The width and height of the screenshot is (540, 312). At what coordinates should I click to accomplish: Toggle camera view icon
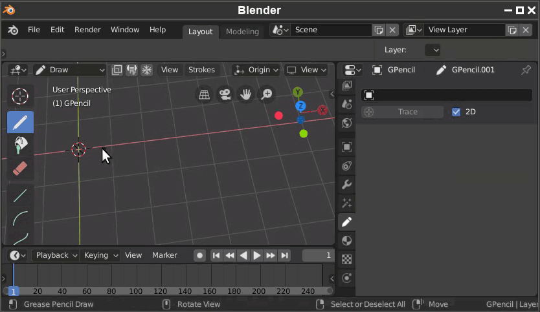225,94
